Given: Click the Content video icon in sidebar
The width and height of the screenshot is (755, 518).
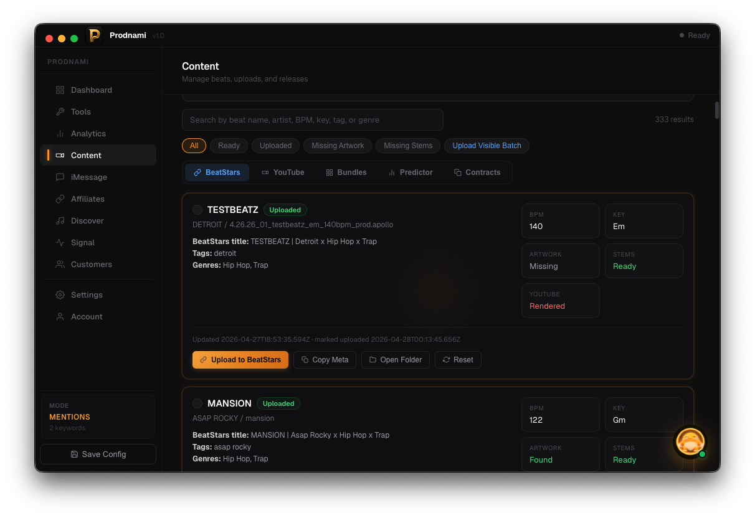Looking at the screenshot, I should (60, 155).
